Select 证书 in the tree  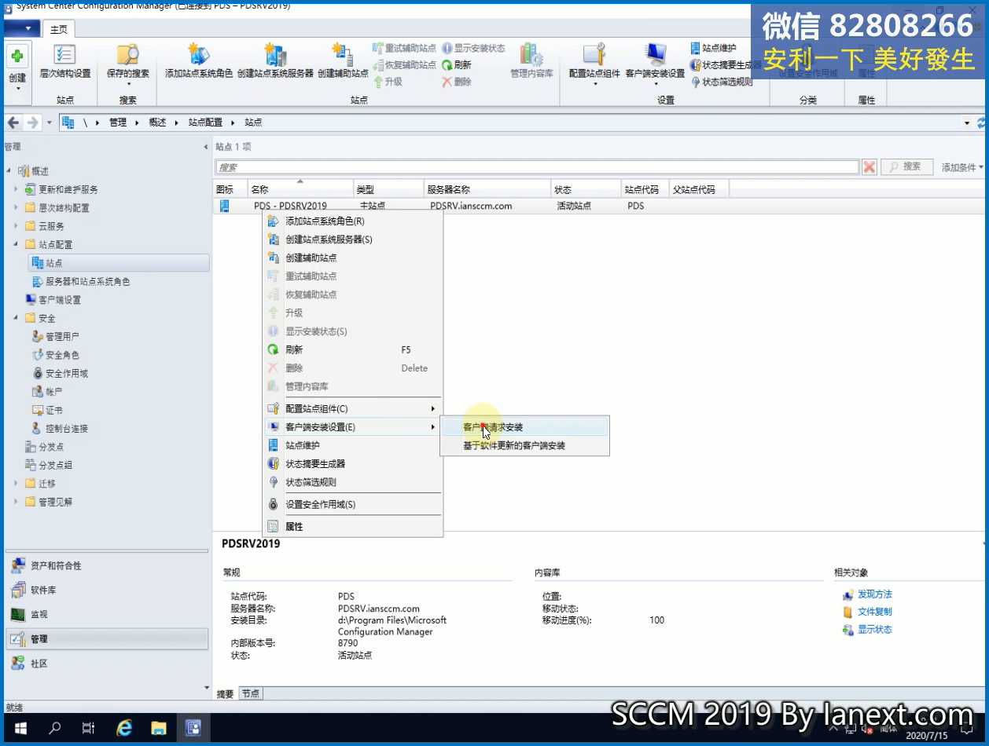tap(47, 410)
